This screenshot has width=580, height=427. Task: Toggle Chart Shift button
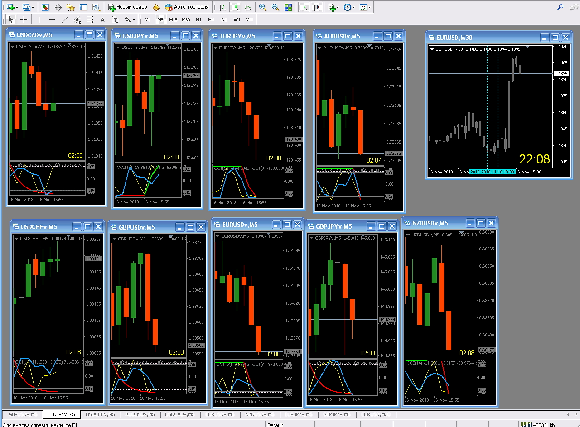click(x=317, y=7)
